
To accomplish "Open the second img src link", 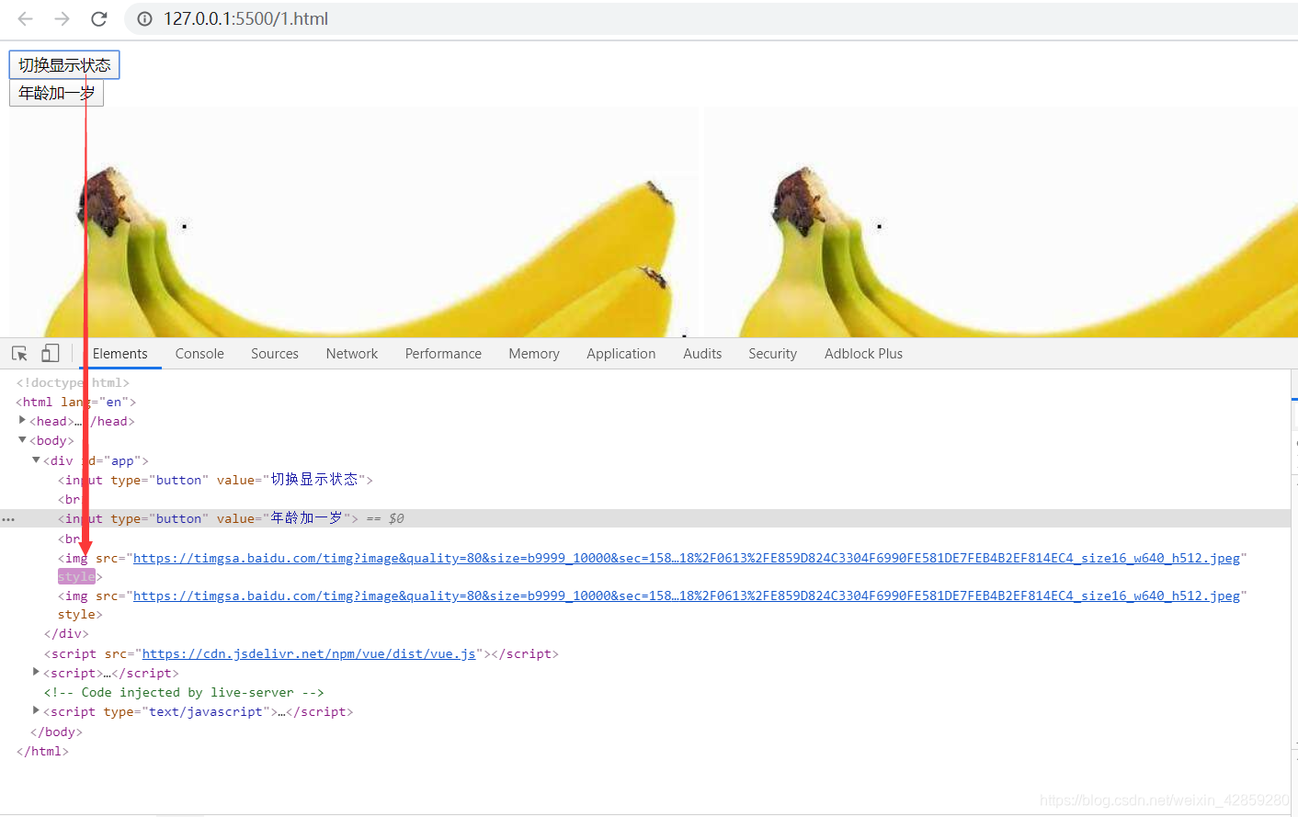I will coord(686,596).
